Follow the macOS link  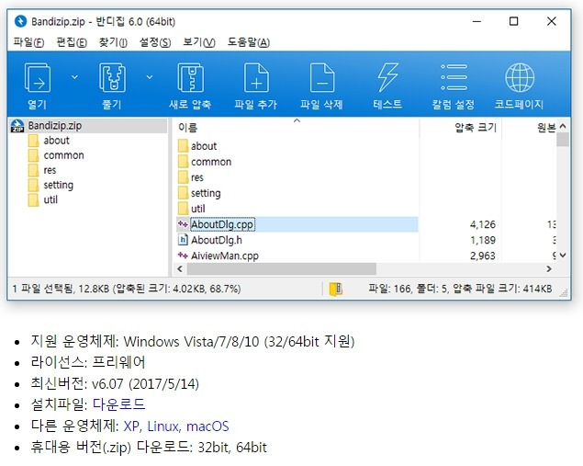207,426
